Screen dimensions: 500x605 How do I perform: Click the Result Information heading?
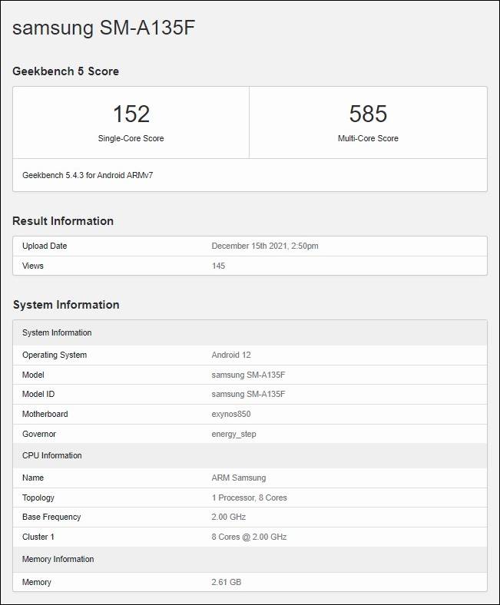[x=63, y=221]
